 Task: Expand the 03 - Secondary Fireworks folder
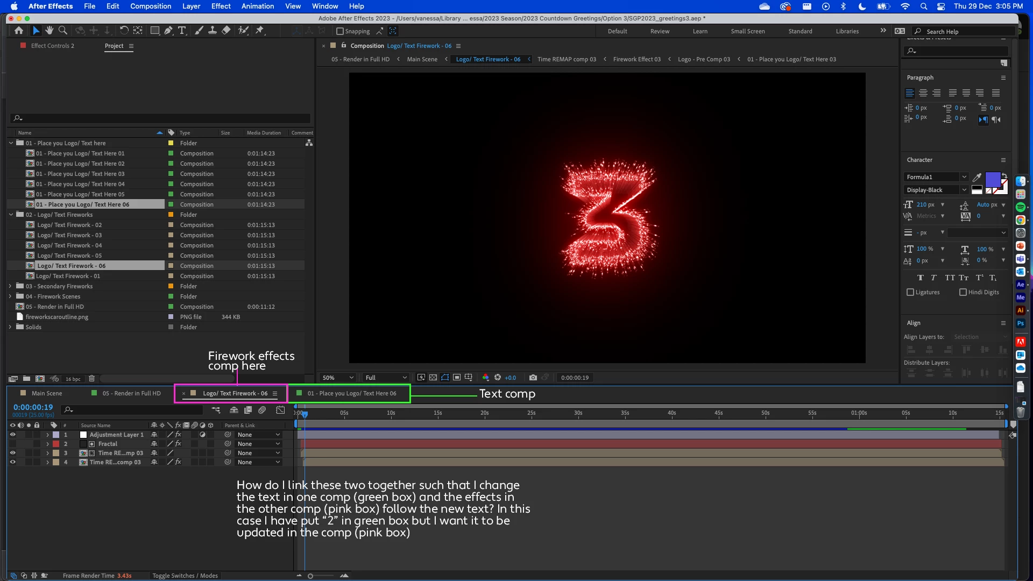(x=10, y=286)
